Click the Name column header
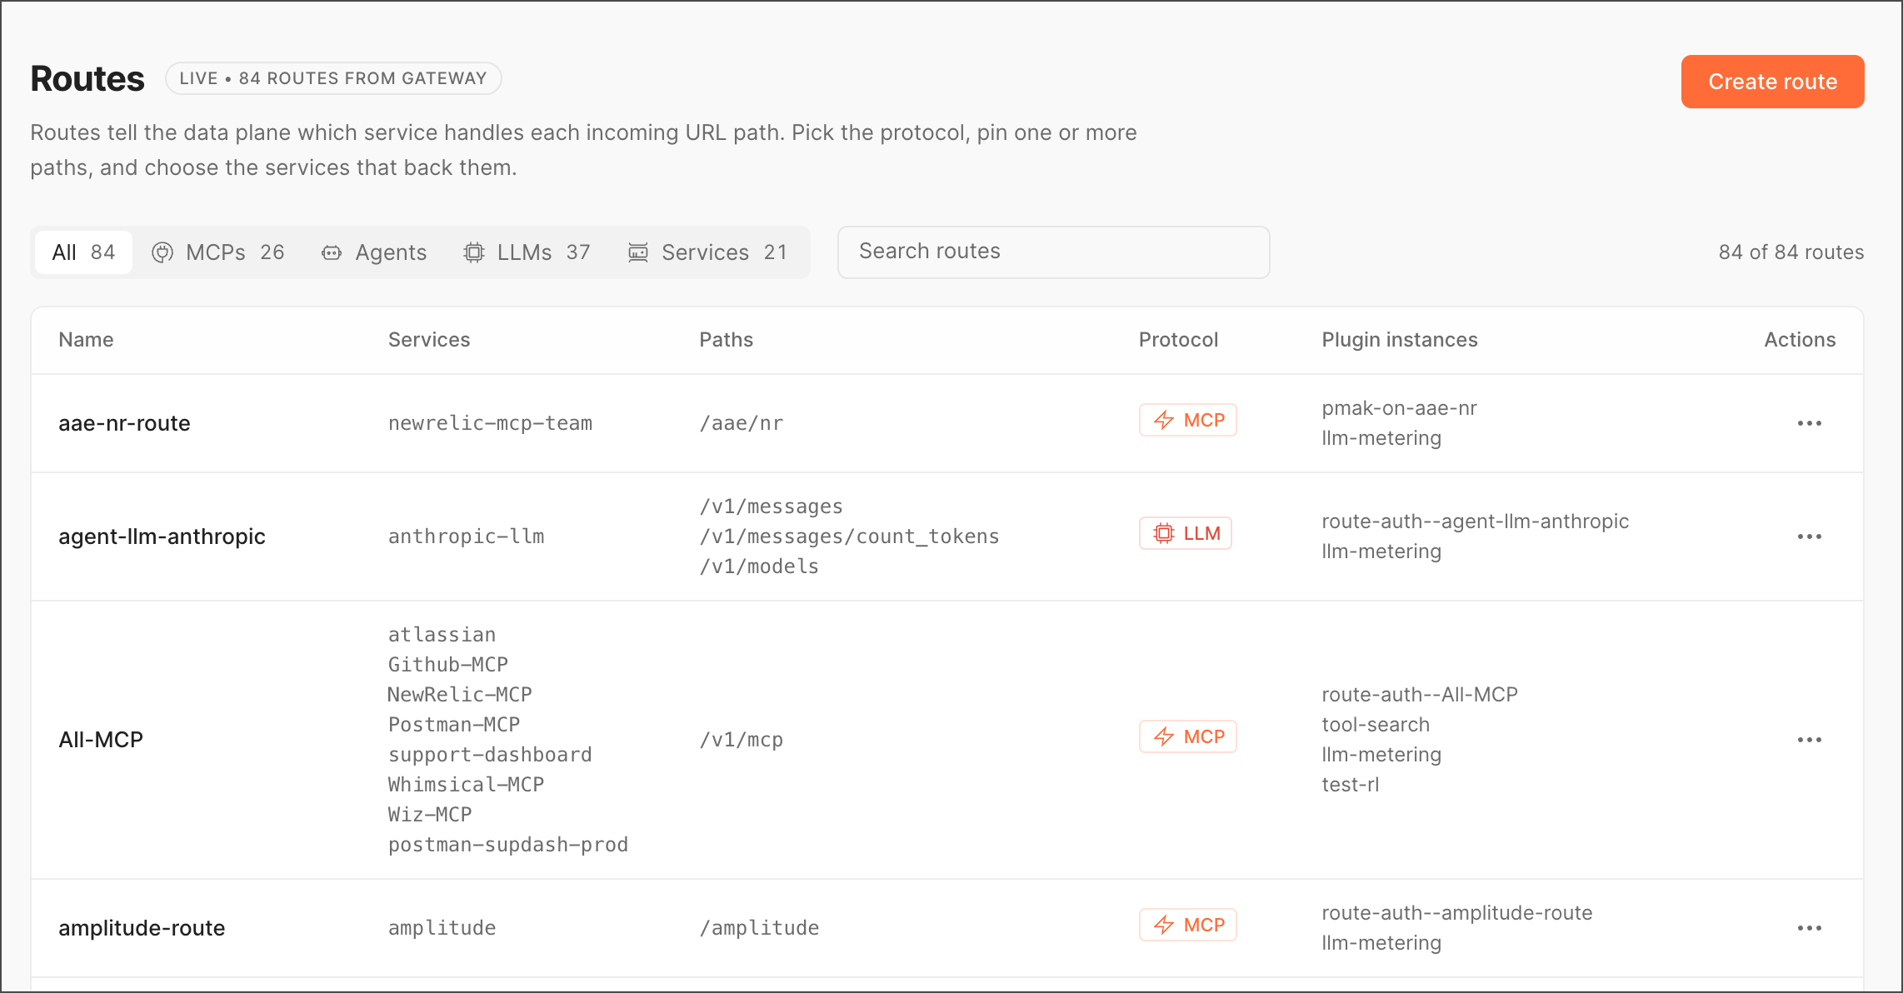Image resolution: width=1903 pixels, height=993 pixels. coord(86,340)
